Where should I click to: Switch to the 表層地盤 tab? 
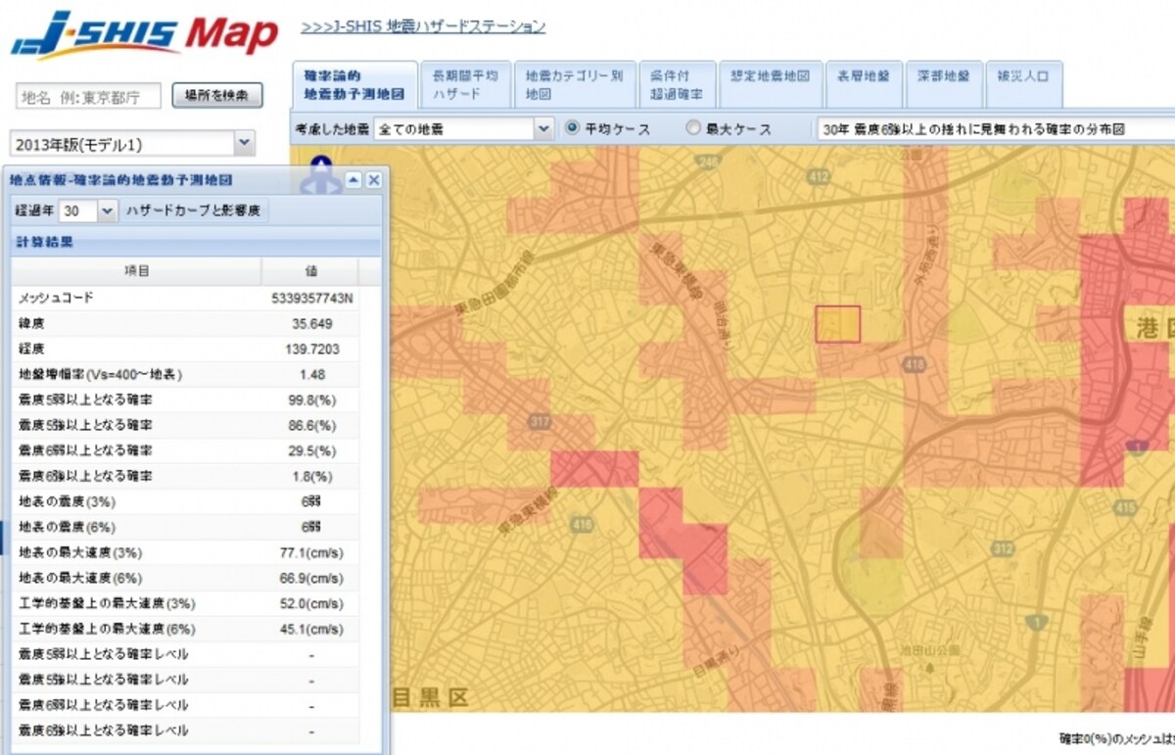click(863, 85)
